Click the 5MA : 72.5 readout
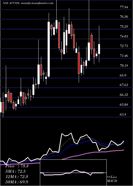Viewport: 133px width, 186px height. pos(15,171)
